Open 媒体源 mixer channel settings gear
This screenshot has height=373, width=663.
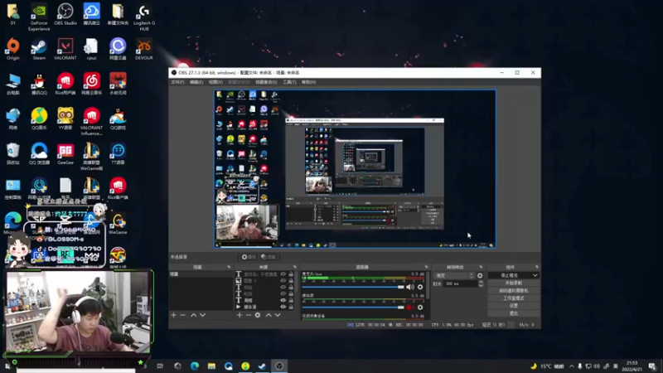(x=420, y=308)
